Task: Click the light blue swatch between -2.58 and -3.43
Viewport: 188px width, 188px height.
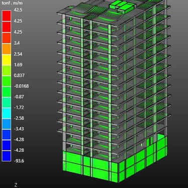Action: pos(7,124)
